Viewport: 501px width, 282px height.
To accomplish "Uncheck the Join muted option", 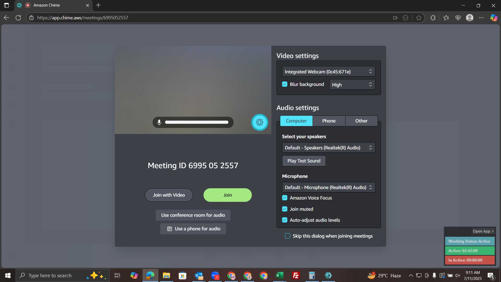I will pos(285,209).
